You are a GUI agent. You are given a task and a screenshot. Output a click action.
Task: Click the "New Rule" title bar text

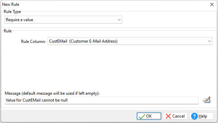(x=11, y=4)
